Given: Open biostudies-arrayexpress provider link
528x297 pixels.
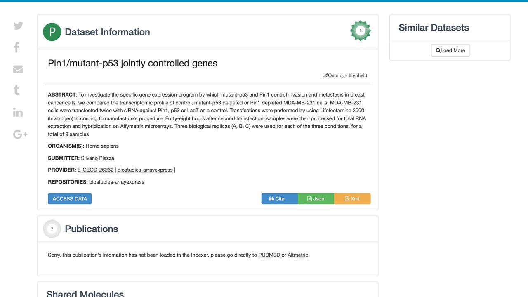Looking at the screenshot, I should [145, 170].
